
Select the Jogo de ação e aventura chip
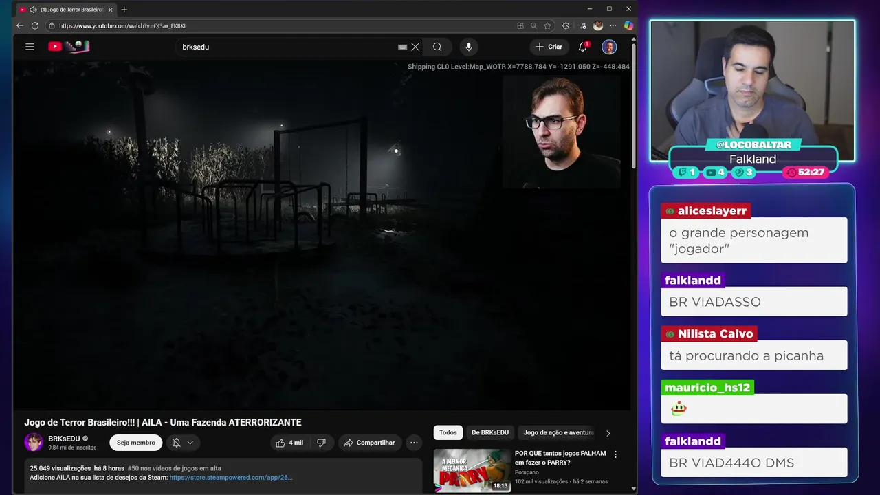pos(558,432)
